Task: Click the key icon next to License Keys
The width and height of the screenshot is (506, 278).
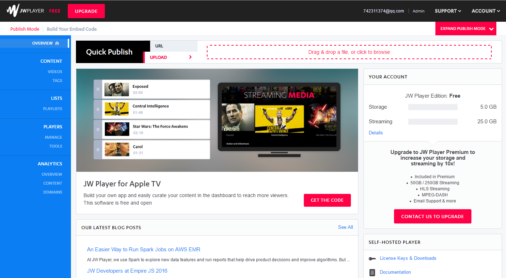Action: coord(372,259)
